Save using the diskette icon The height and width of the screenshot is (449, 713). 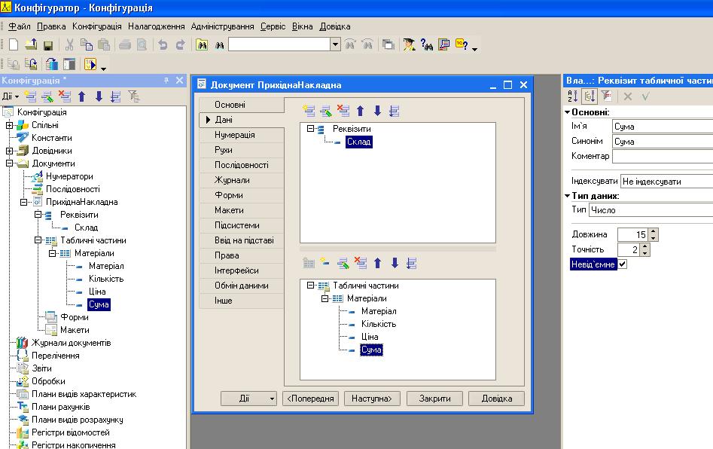(48, 45)
